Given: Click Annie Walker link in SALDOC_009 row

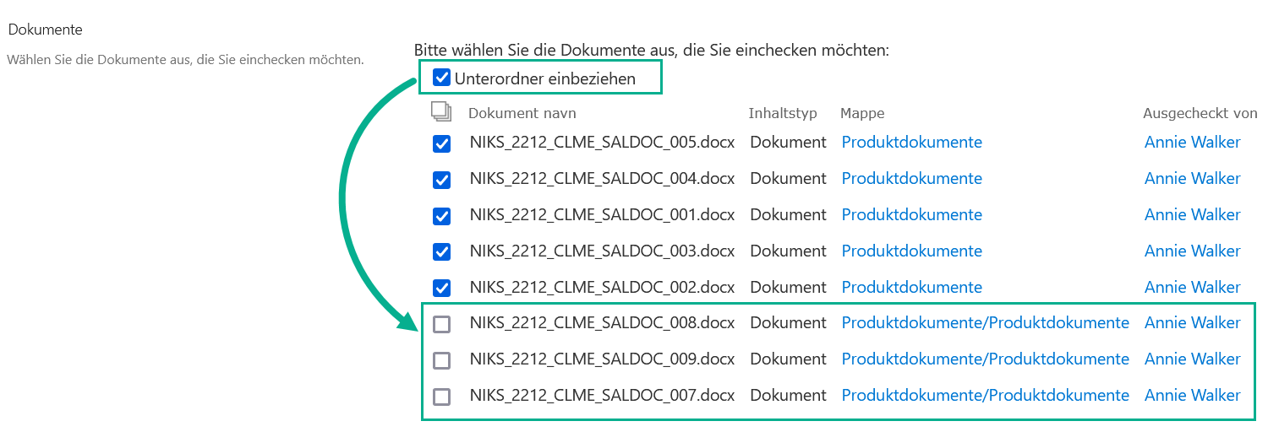Looking at the screenshot, I should [x=1192, y=359].
